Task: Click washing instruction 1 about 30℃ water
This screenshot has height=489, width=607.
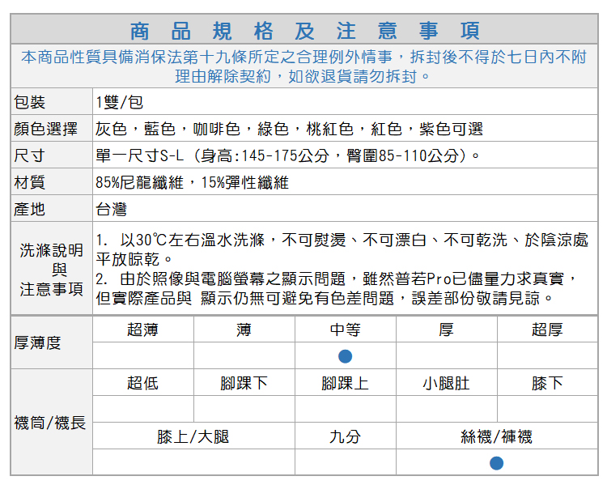Action: [342, 249]
